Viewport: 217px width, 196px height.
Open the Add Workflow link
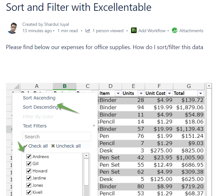coord(152,31)
